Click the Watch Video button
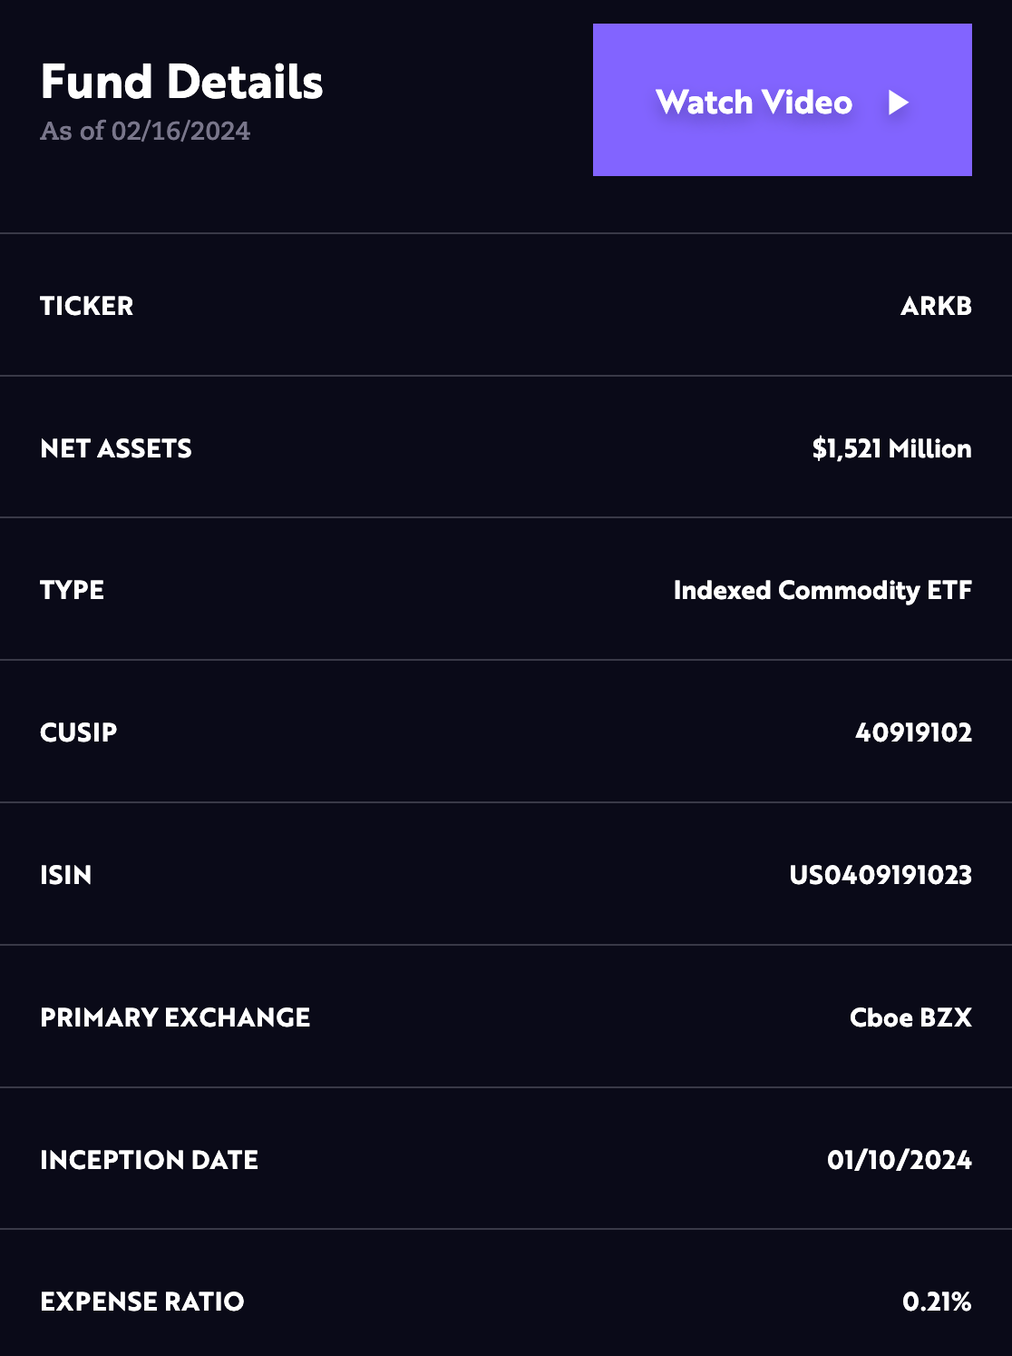 click(x=783, y=100)
